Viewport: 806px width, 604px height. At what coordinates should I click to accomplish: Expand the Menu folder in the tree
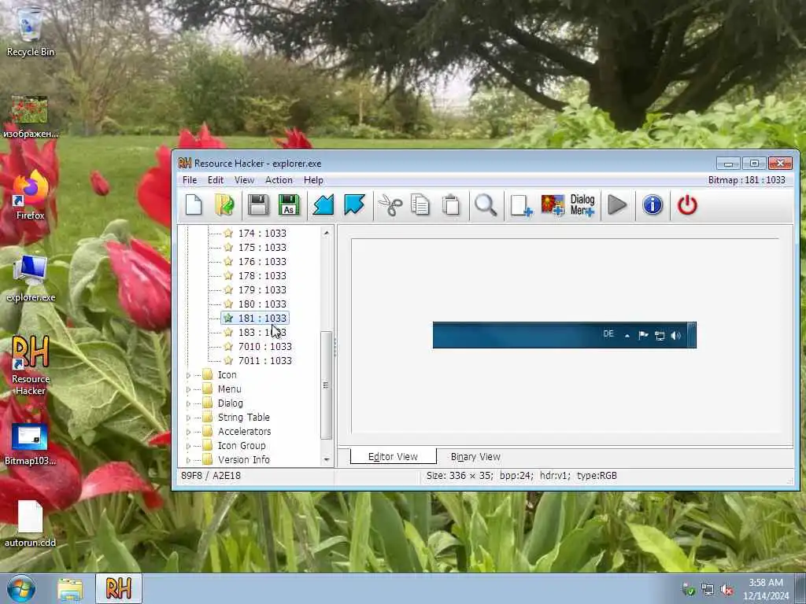click(188, 390)
